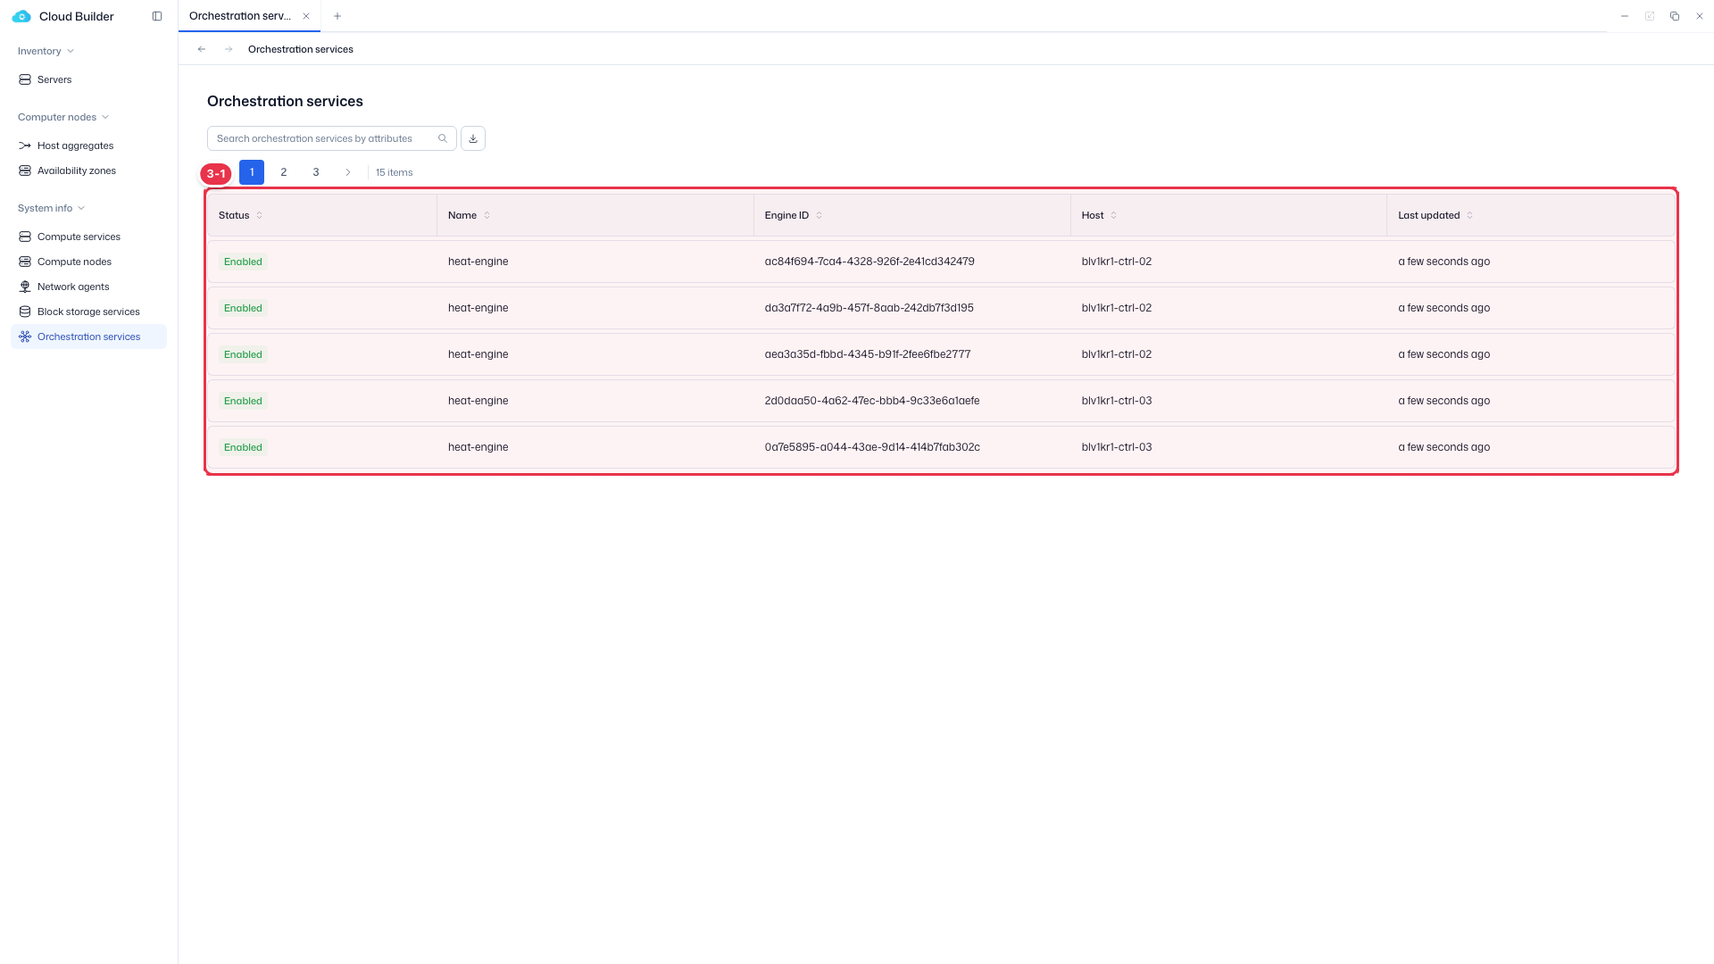Open a new tab with plus icon
Screen dimensions: 1714x964
coord(337,16)
